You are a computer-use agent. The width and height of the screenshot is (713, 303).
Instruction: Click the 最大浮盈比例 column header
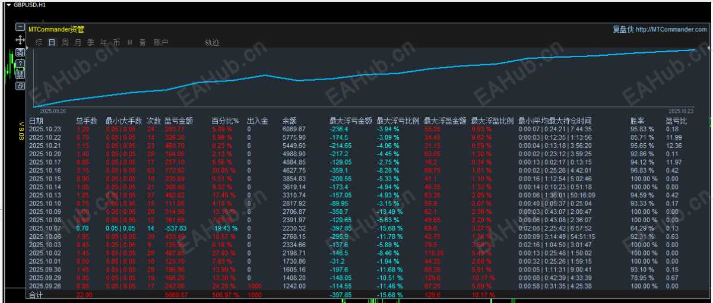492,121
